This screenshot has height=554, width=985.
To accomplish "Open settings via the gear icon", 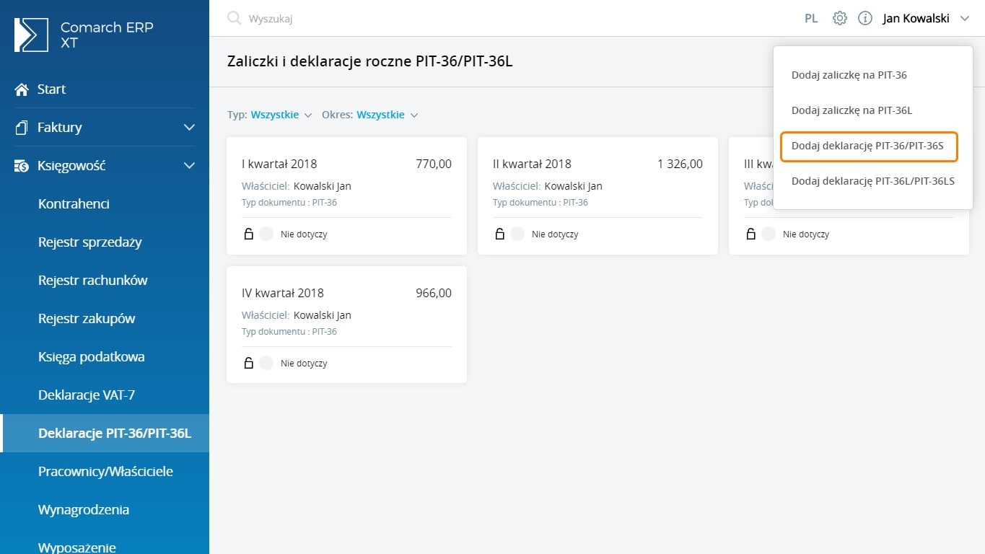I will (x=839, y=19).
